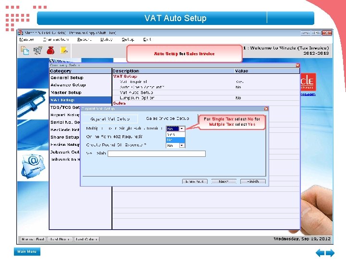Select Jobwork Out category
The width and height of the screenshot is (346, 259).
tap(65, 152)
